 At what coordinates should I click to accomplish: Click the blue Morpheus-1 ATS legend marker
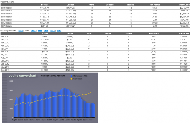click(71, 76)
